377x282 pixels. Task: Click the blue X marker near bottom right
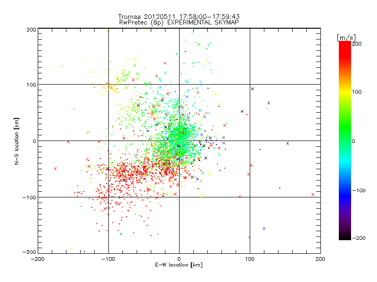pos(264,228)
